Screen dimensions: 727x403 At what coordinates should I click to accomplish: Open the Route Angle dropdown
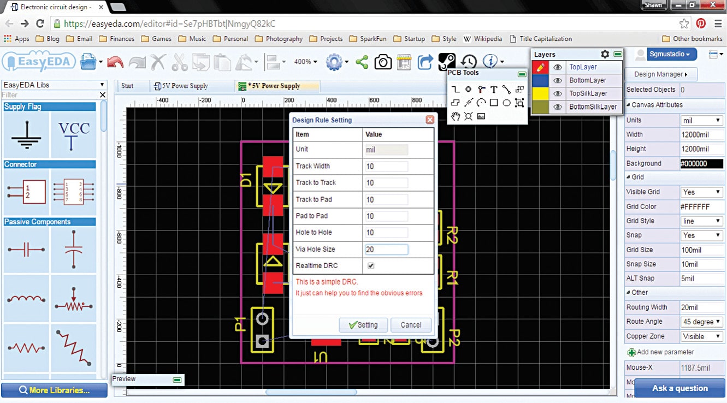pos(701,322)
